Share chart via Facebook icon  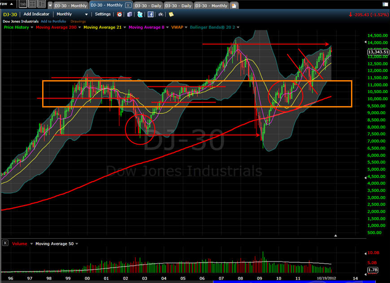(151, 14)
